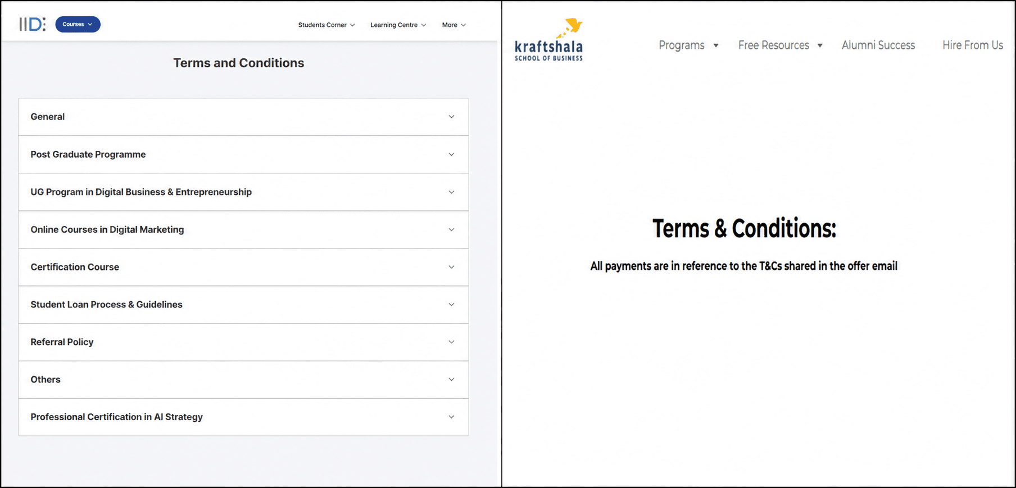This screenshot has height=488, width=1016.
Task: Click Post Graduate Programme row title
Action: point(88,154)
